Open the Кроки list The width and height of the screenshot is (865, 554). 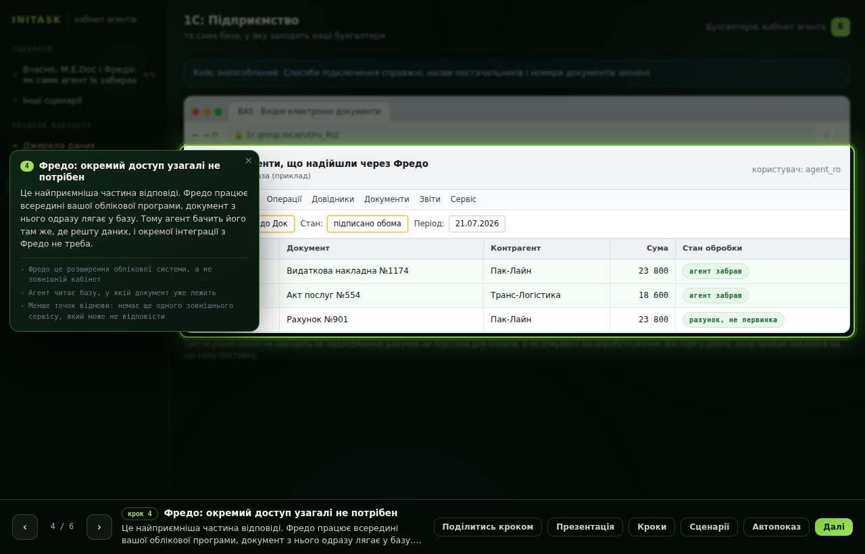pos(651,527)
